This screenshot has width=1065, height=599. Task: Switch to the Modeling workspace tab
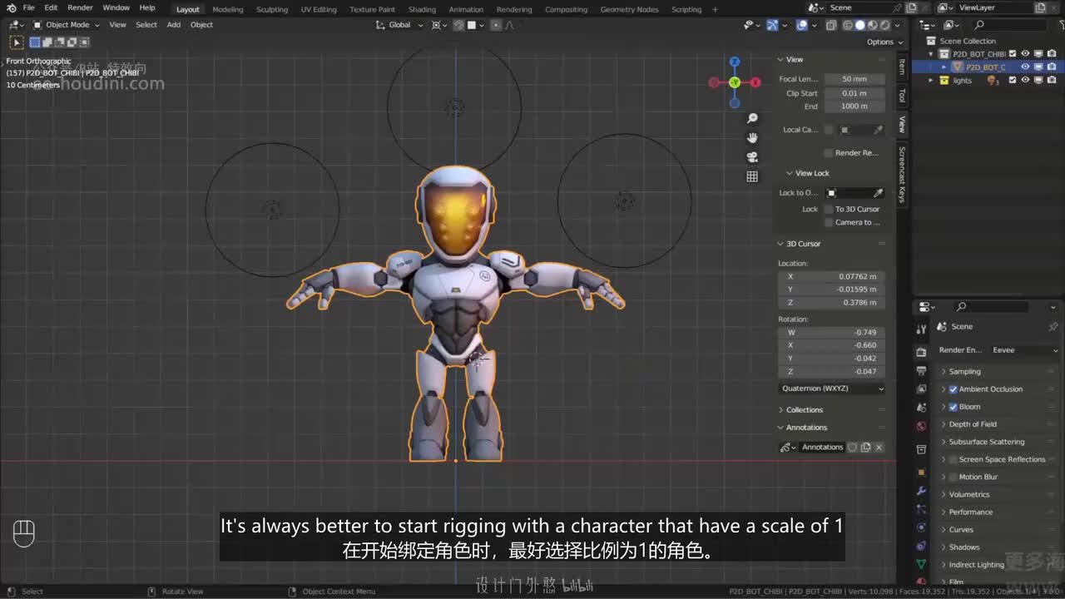coord(228,9)
